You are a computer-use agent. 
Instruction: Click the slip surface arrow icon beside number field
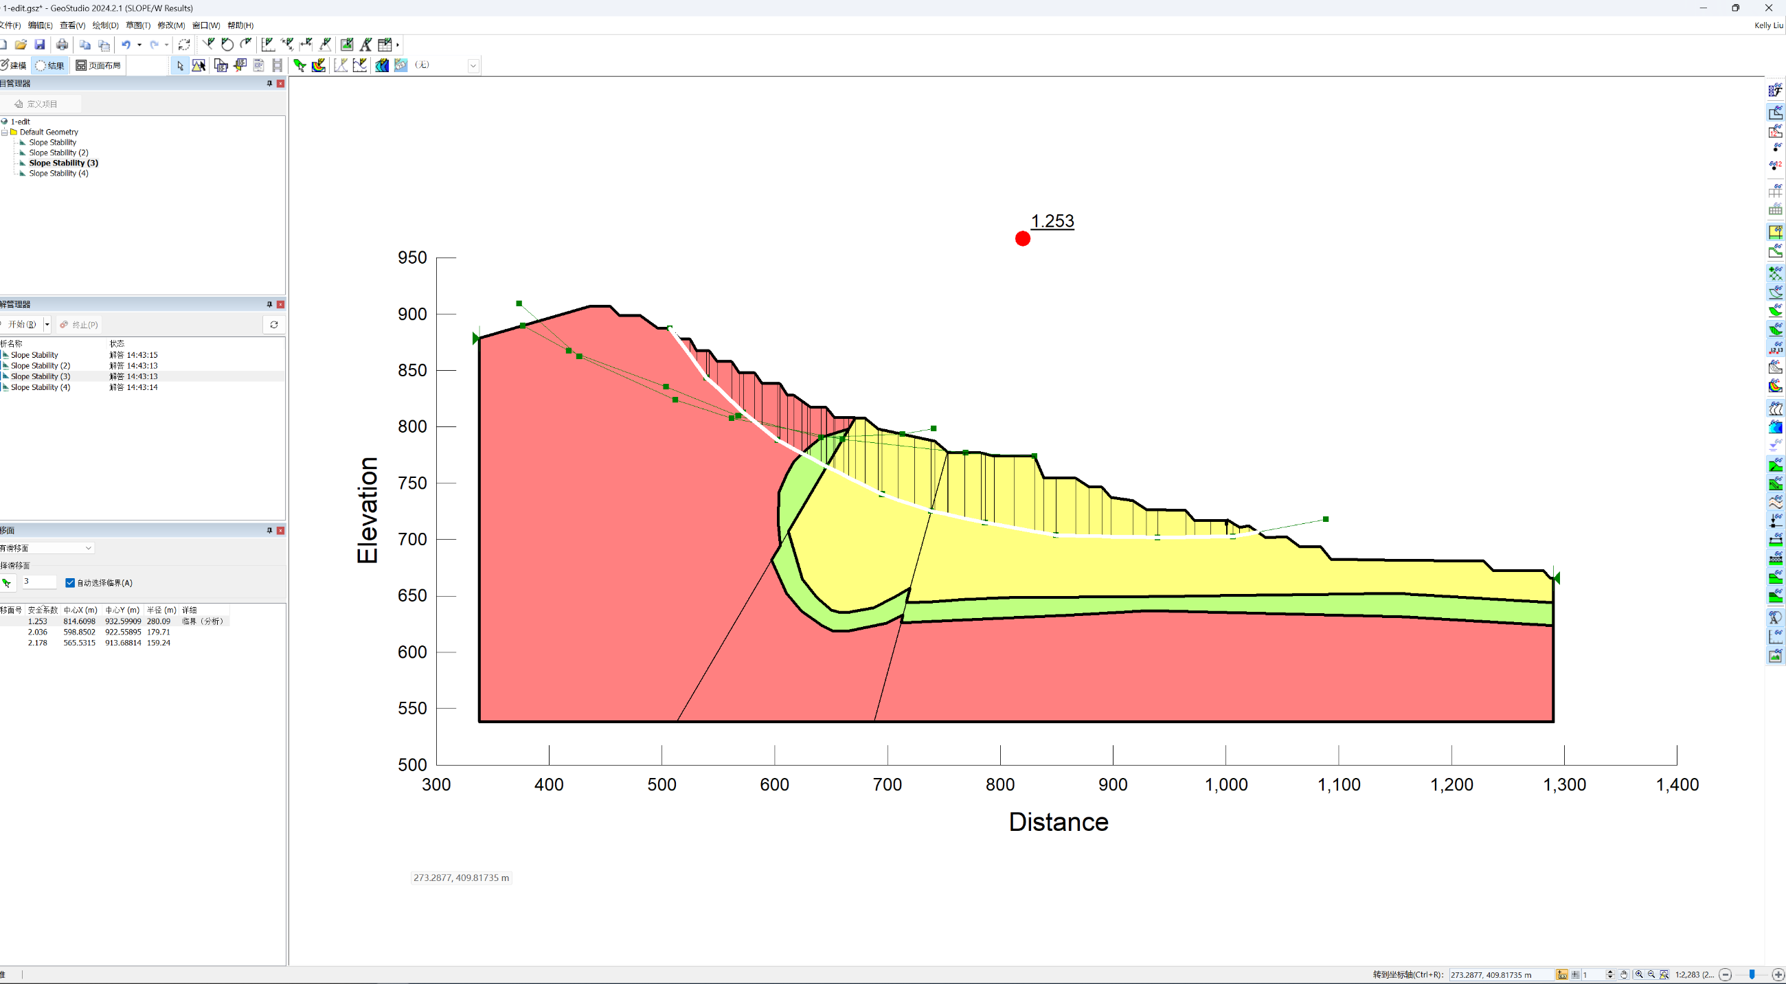pyautogui.click(x=7, y=583)
